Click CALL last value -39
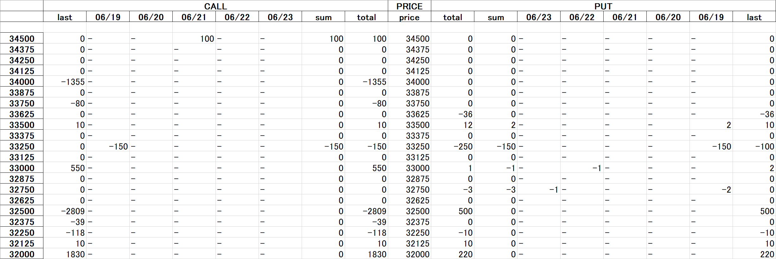 tap(65, 222)
